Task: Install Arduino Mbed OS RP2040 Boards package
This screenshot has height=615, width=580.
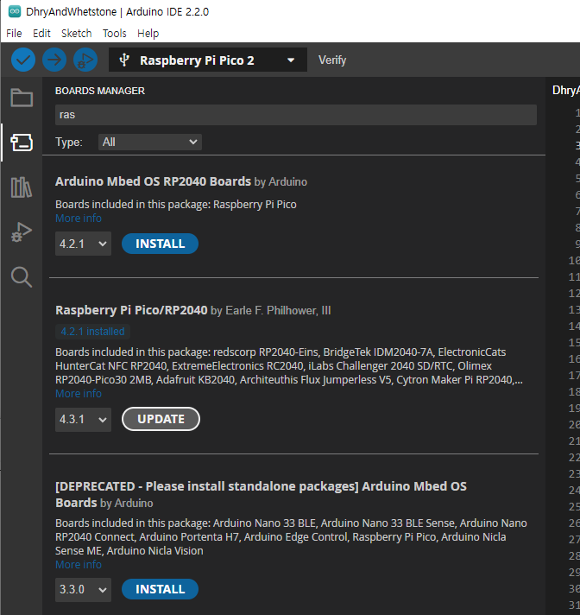Action: [x=160, y=244]
